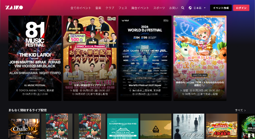Click location pin icon by TOYOTA ARENA
This screenshot has height=139, width=255.
coord(17,90)
